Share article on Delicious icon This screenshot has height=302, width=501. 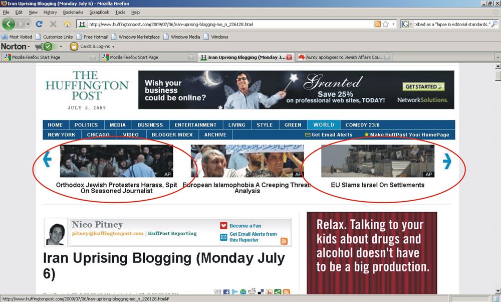tap(261, 292)
